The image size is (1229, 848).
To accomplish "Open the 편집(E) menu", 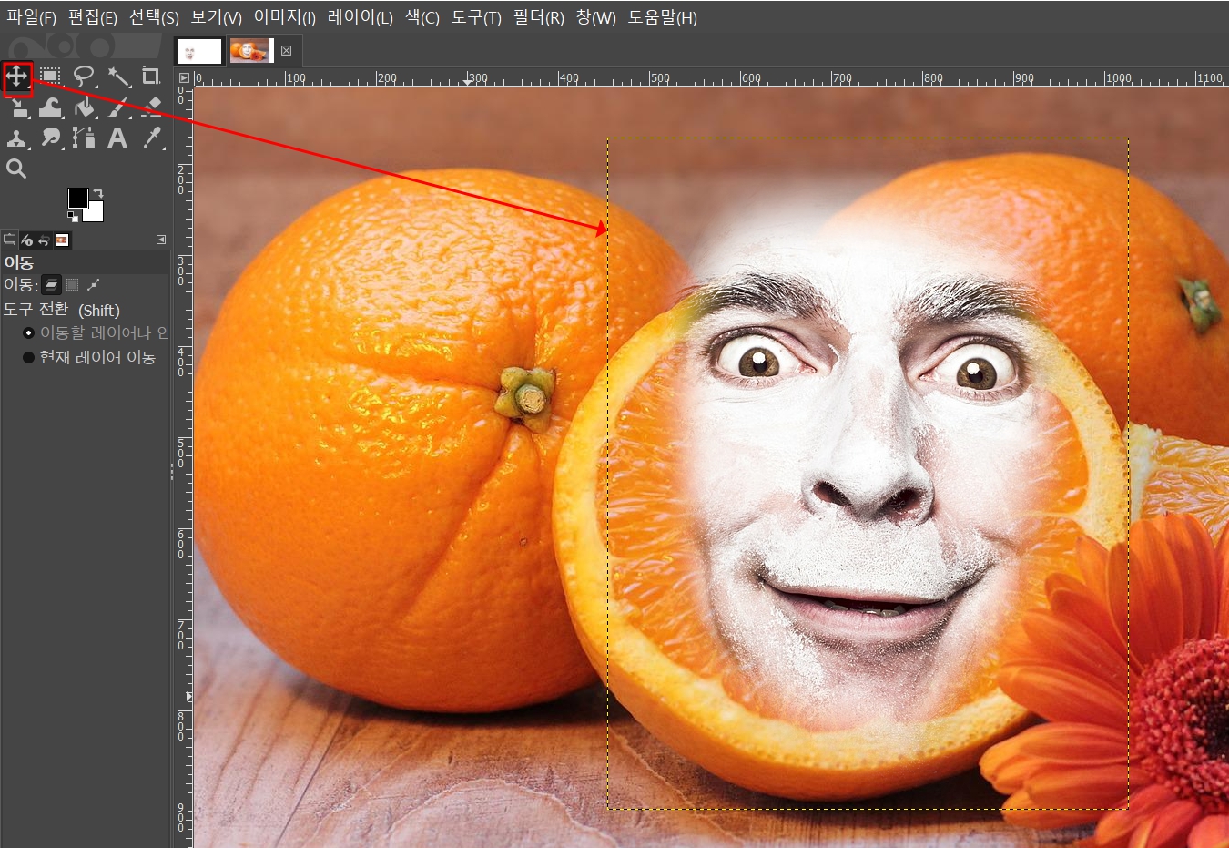I will 92,17.
